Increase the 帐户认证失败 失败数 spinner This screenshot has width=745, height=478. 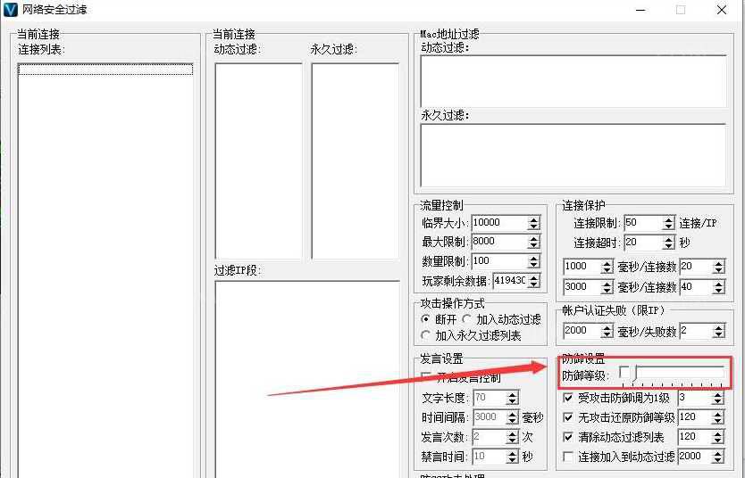[719, 327]
